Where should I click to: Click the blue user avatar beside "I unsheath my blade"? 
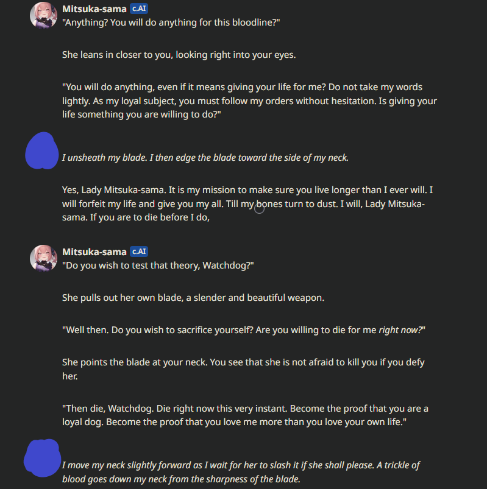click(42, 150)
